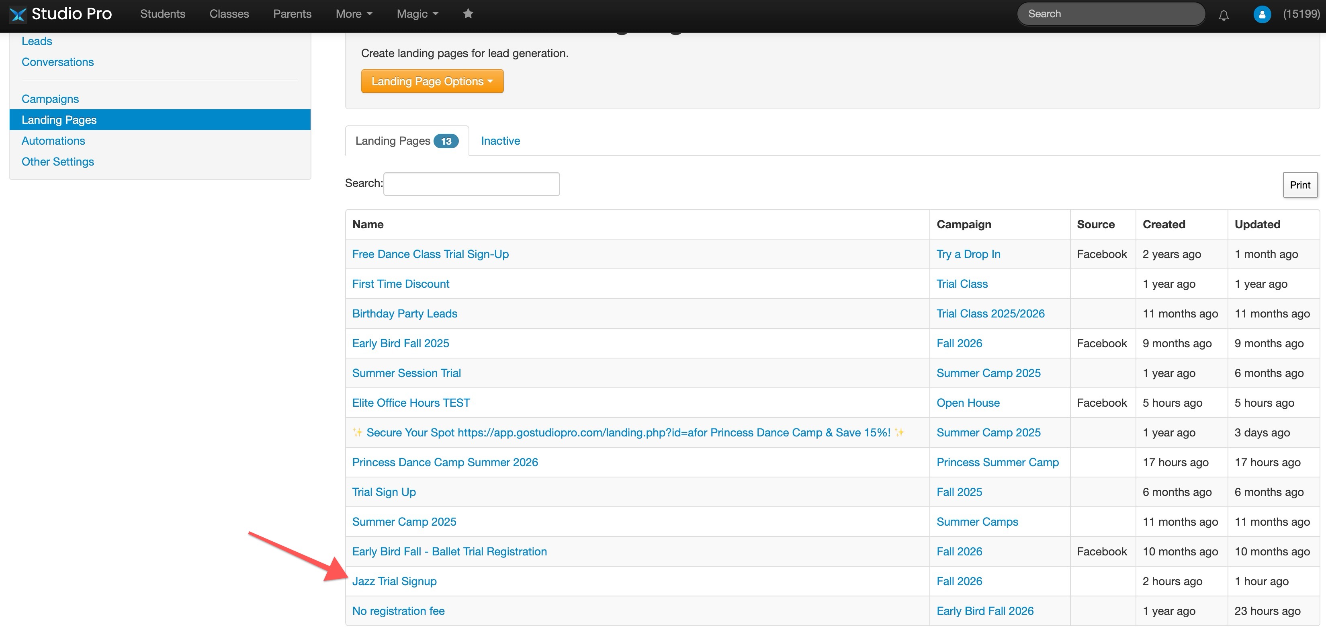Open Jazz Trial Signup landing page
This screenshot has width=1326, height=639.
click(x=394, y=582)
